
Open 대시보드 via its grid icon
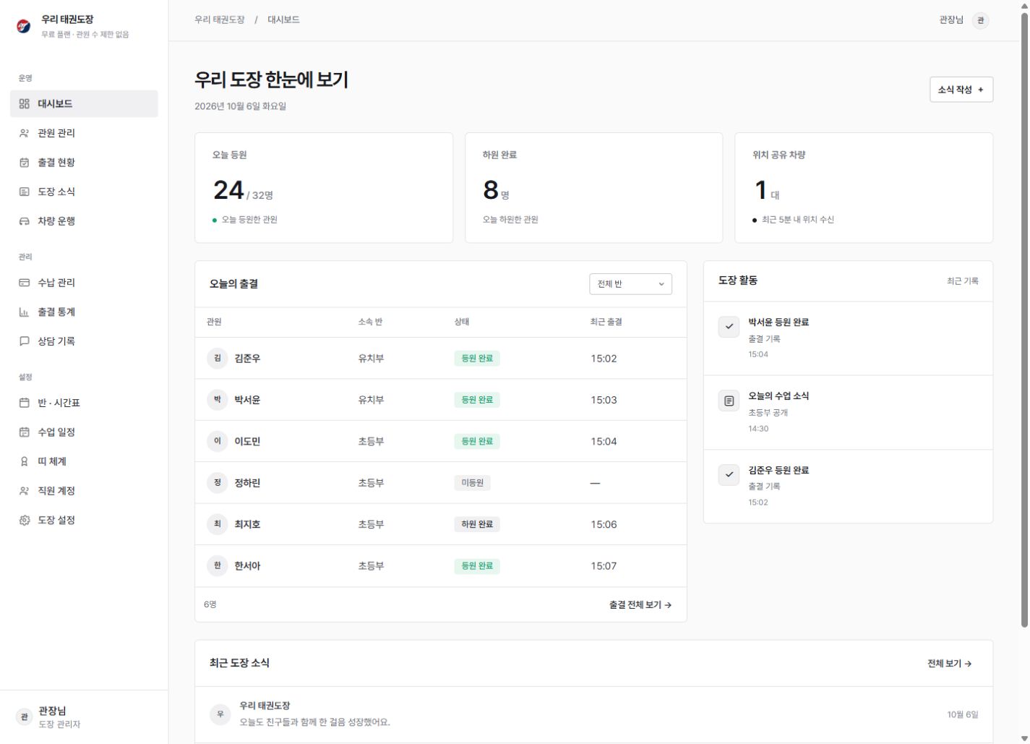coord(25,104)
